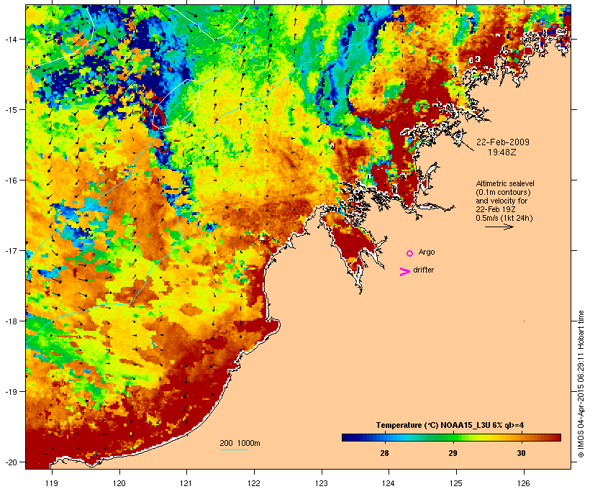Click the 'Argo' legend label
The image size is (590, 489).
(x=427, y=252)
